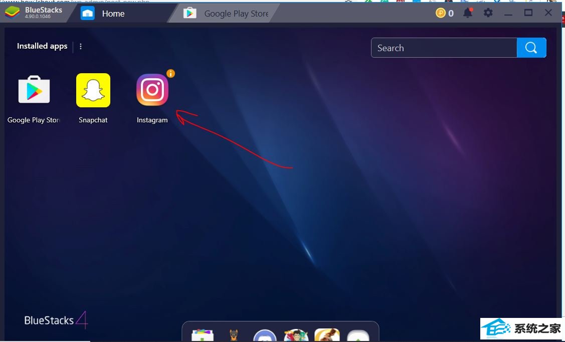Click the Snapchat app label
This screenshot has width=565, height=342.
coord(93,120)
